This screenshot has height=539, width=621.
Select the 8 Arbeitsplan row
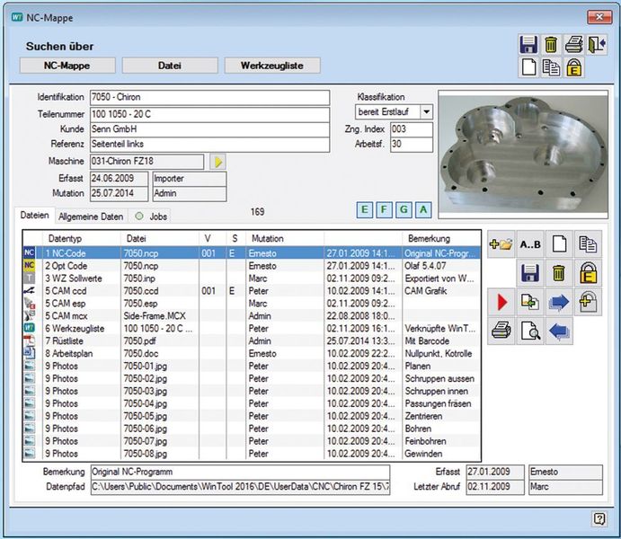click(x=252, y=354)
